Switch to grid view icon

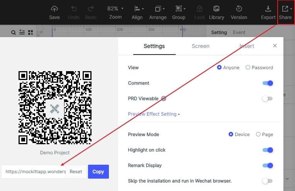pyautogui.click(x=31, y=32)
